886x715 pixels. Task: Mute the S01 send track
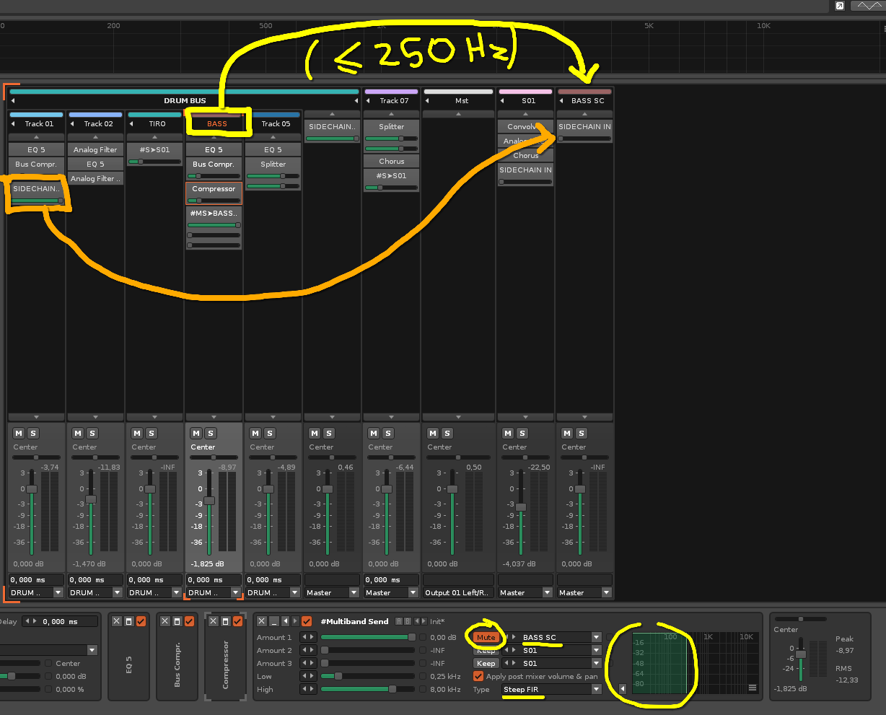pos(508,434)
